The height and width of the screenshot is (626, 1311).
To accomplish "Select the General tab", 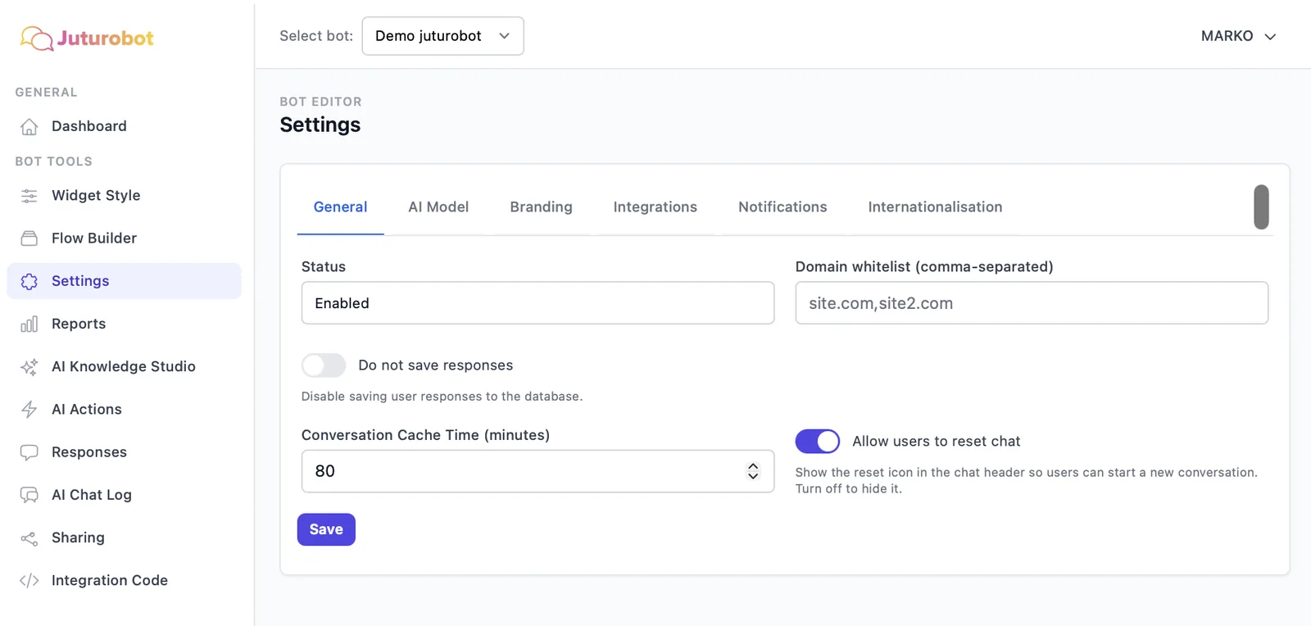I will pos(340,207).
